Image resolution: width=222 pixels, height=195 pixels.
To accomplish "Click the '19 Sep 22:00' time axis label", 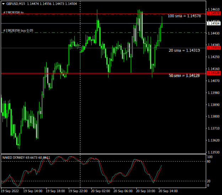I will [x=78, y=191].
